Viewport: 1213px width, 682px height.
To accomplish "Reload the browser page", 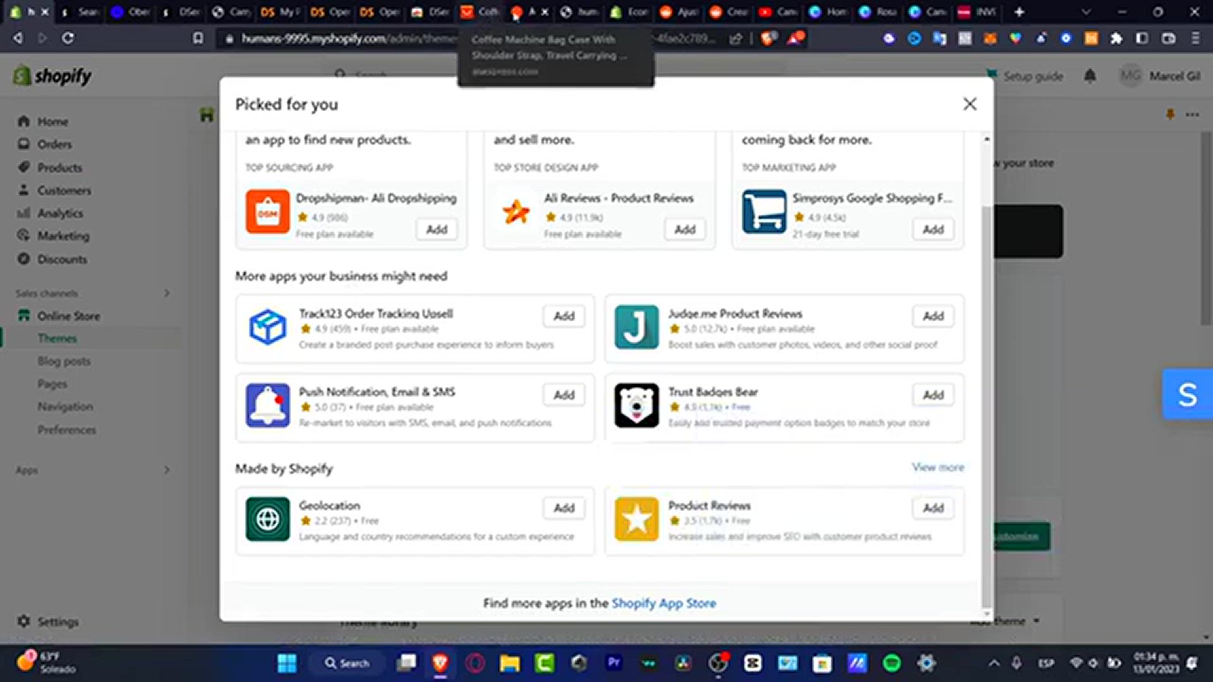I will point(68,39).
